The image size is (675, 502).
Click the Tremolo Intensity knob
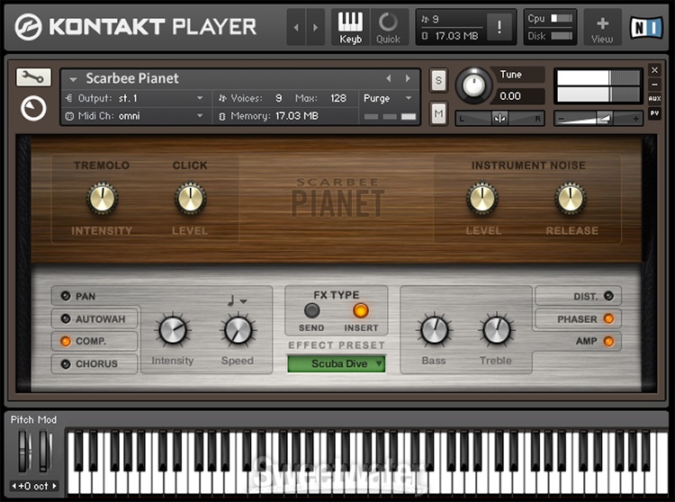click(x=102, y=198)
